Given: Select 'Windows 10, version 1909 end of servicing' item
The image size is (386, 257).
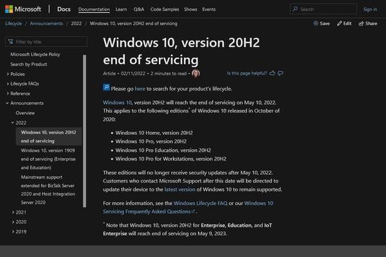Looking at the screenshot, I should 48,159.
